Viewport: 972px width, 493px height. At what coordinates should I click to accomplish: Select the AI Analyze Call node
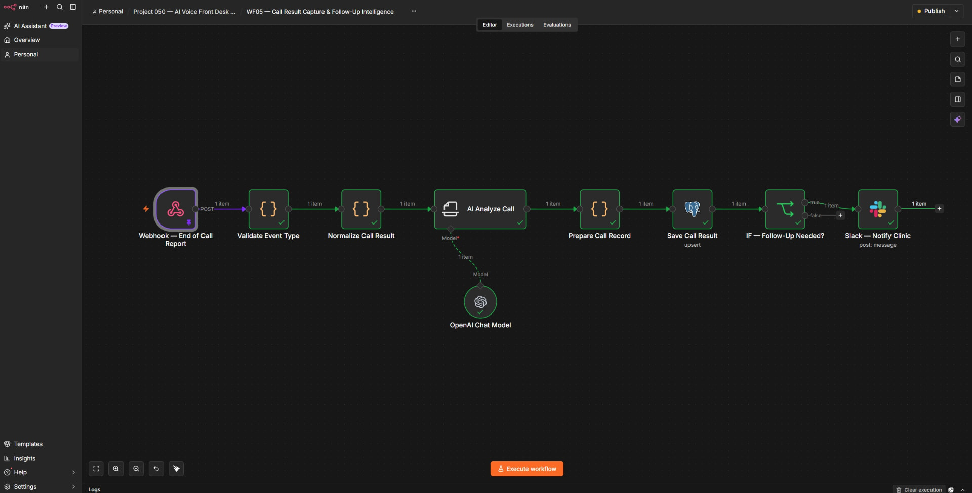[480, 209]
